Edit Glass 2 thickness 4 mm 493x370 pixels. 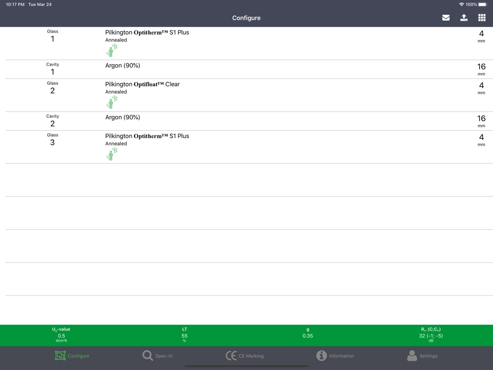481,88
